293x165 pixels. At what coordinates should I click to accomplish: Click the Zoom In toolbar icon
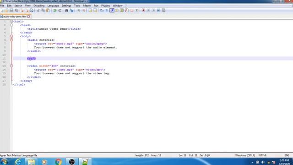[x=78, y=11]
